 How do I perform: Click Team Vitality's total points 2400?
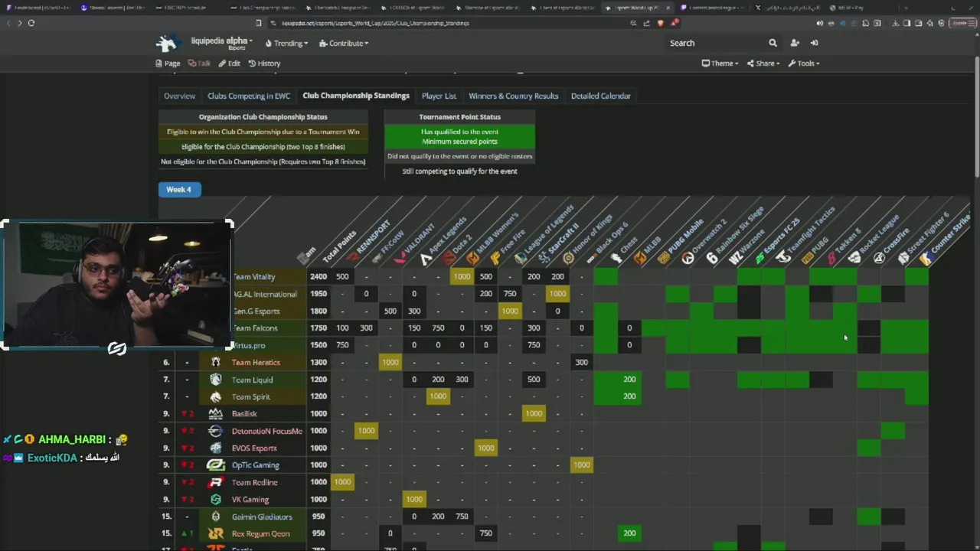click(318, 277)
